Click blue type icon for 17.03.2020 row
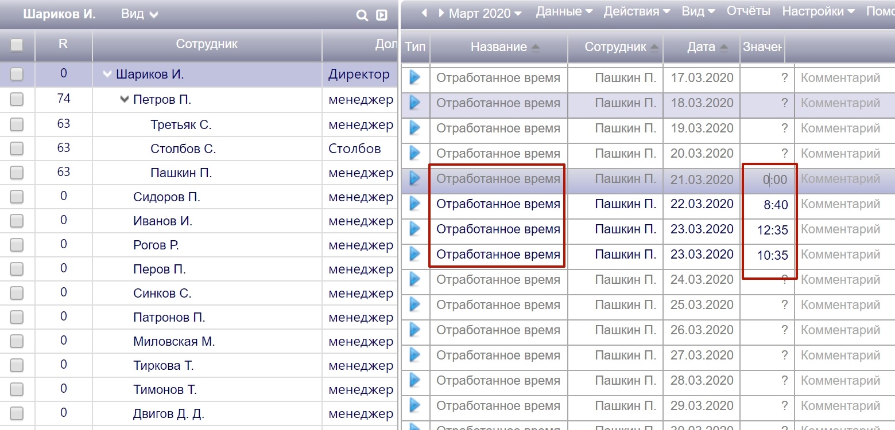This screenshot has height=430, width=895. (414, 78)
